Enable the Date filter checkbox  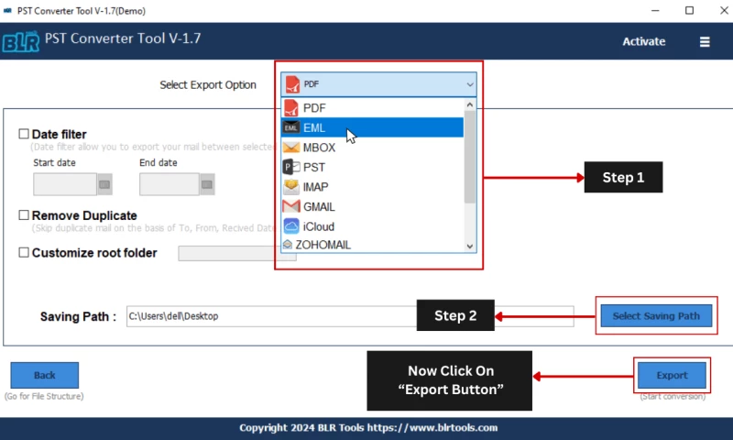(x=24, y=134)
